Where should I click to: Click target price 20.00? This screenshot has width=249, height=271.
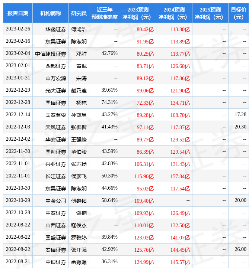pos(240,200)
